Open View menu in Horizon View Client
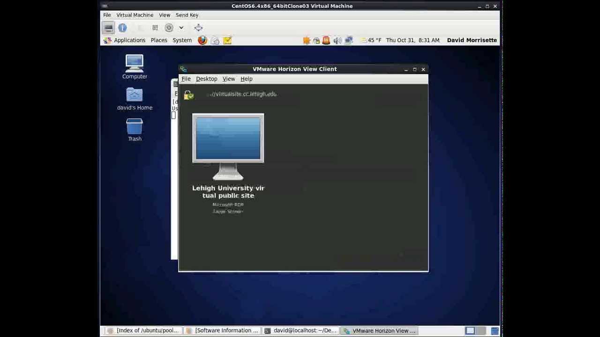The width and height of the screenshot is (600, 337). click(x=229, y=79)
